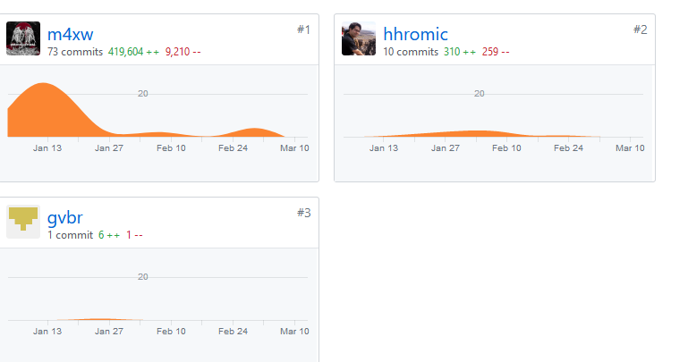Click the #3 rank label on gvbr's card
This screenshot has height=362, width=688.
(303, 213)
